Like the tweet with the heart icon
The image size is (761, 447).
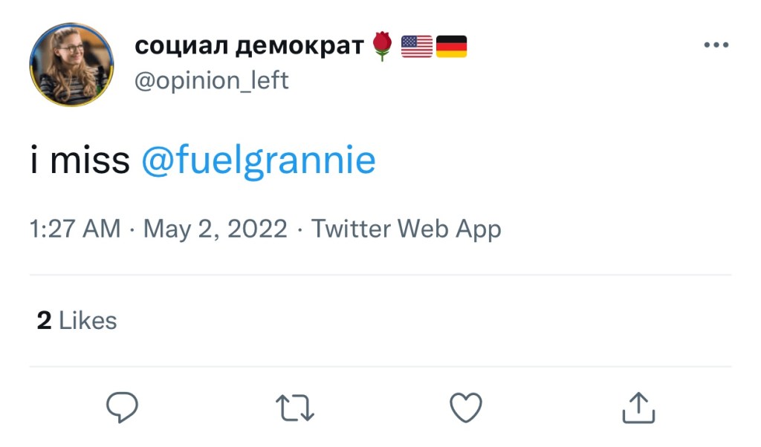click(467, 408)
